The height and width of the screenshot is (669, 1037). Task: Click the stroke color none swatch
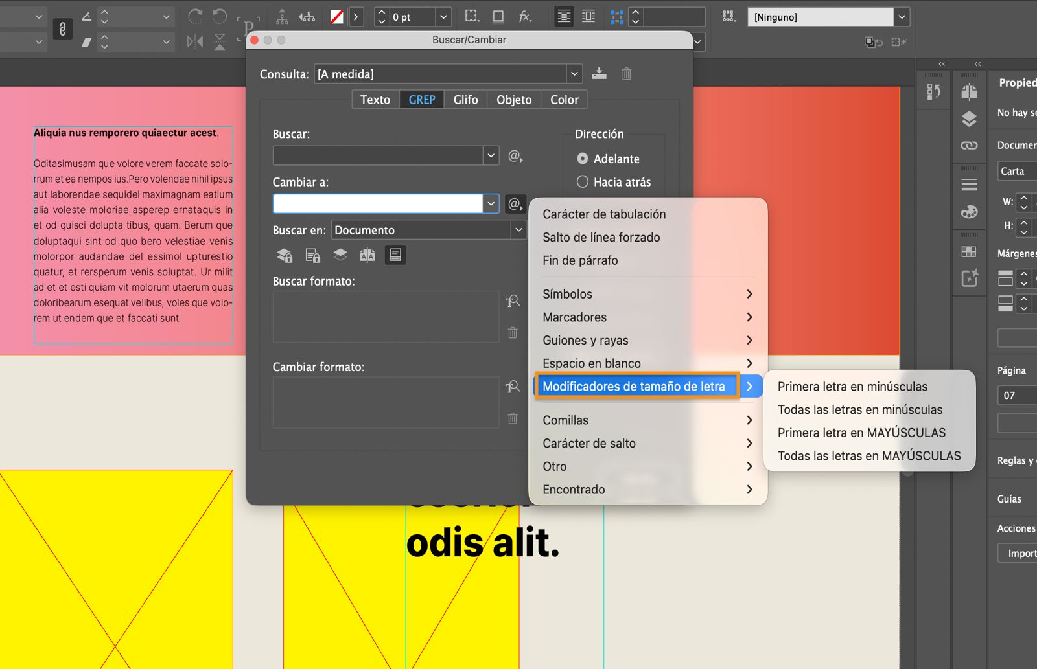tap(336, 17)
